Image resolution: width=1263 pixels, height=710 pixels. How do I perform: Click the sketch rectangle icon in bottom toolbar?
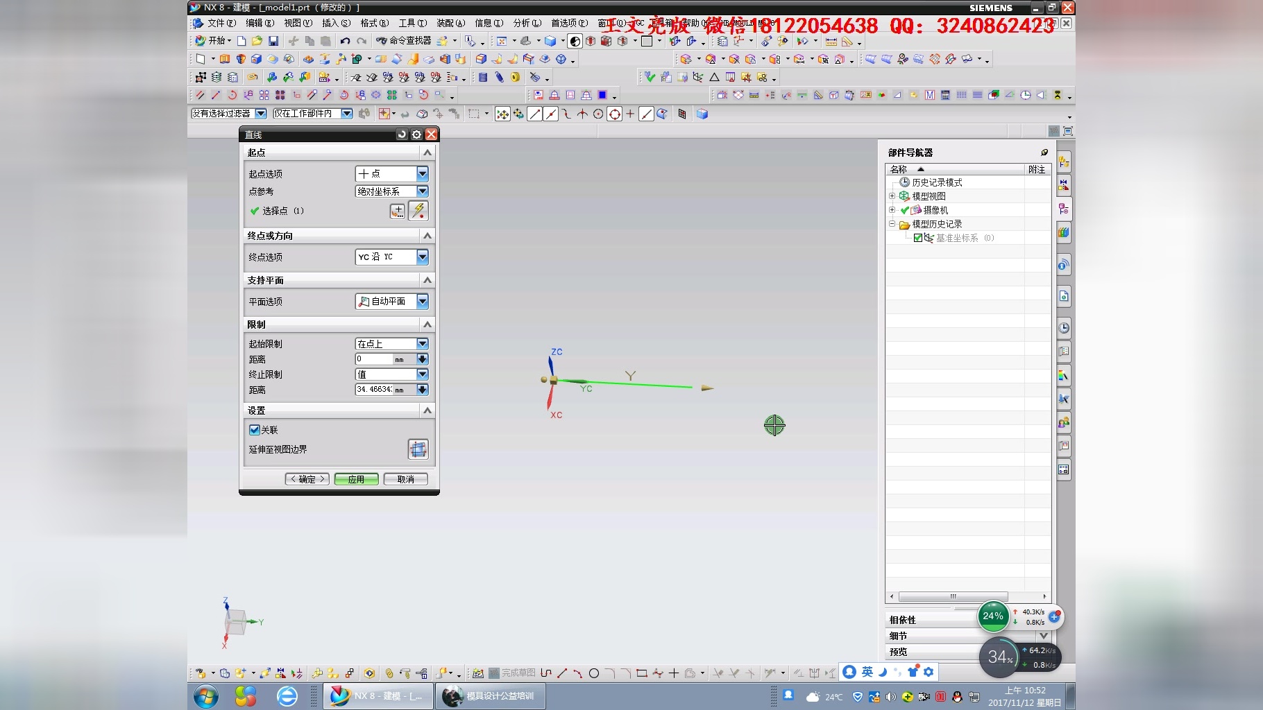click(642, 673)
